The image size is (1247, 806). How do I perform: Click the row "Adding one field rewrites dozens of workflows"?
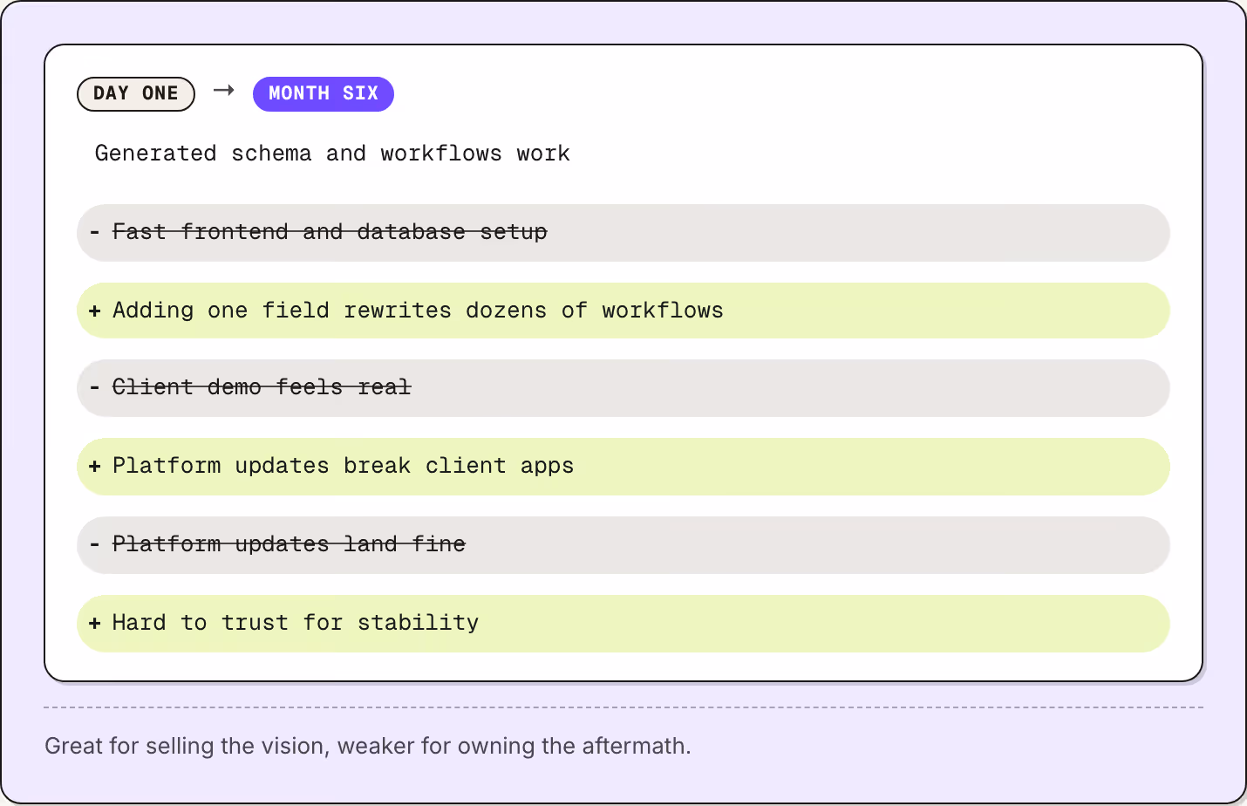(623, 311)
